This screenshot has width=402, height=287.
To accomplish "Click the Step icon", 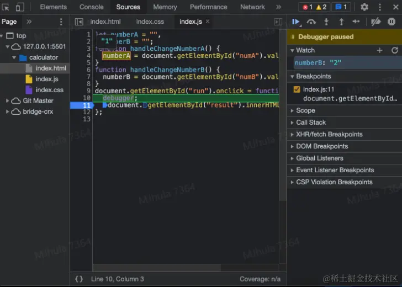I will click(356, 22).
